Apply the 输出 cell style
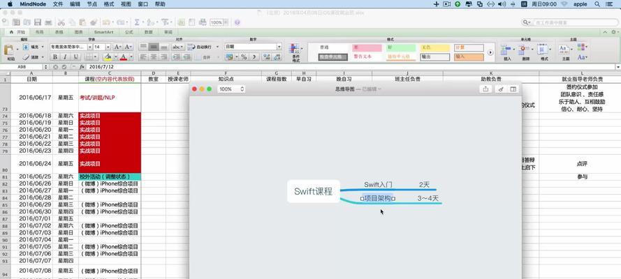Screen dimensions: 621x279 (435, 57)
